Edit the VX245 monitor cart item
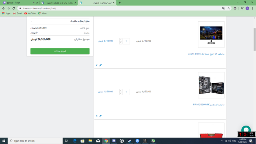This screenshot has height=144, width=256. tap(100, 65)
